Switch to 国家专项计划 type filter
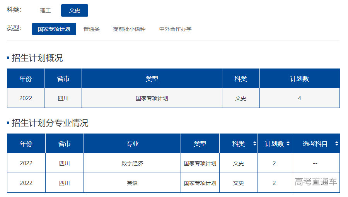This screenshot has height=197, width=348. [x=54, y=29]
